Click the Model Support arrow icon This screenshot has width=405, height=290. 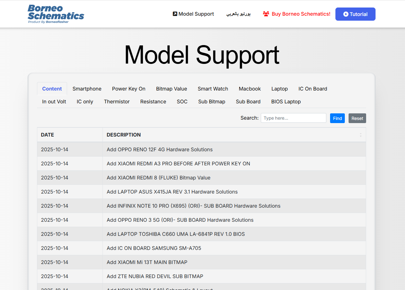coord(175,14)
